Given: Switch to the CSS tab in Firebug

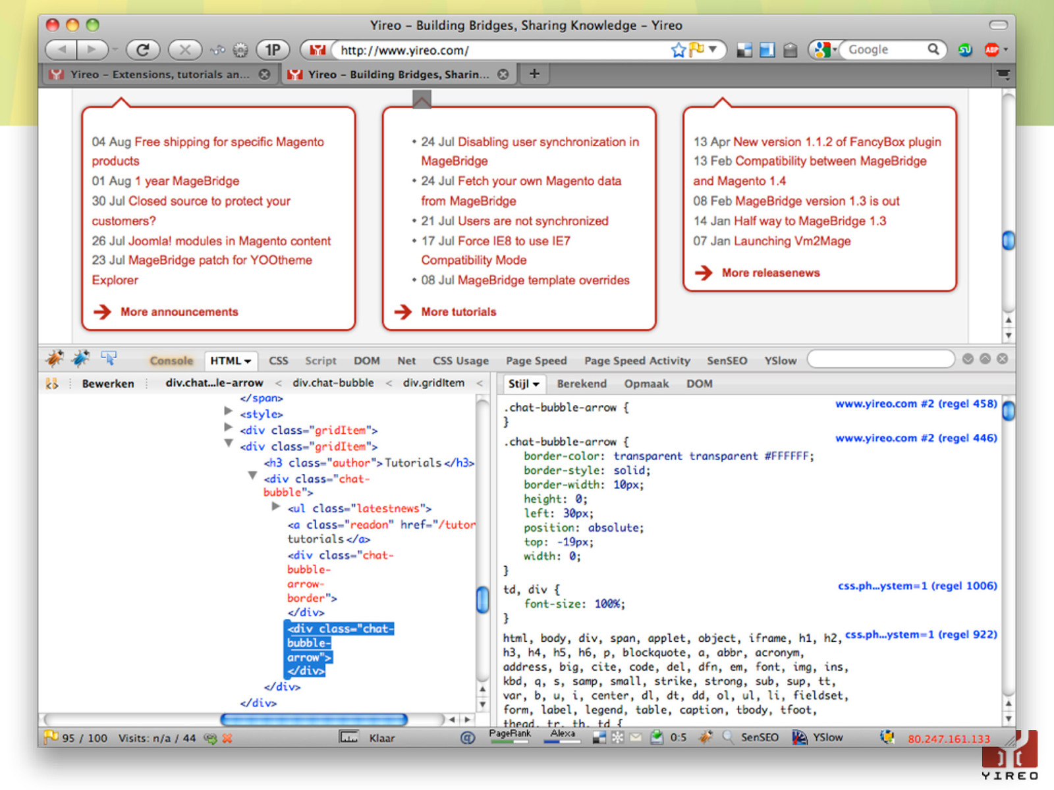Looking at the screenshot, I should click(x=279, y=361).
